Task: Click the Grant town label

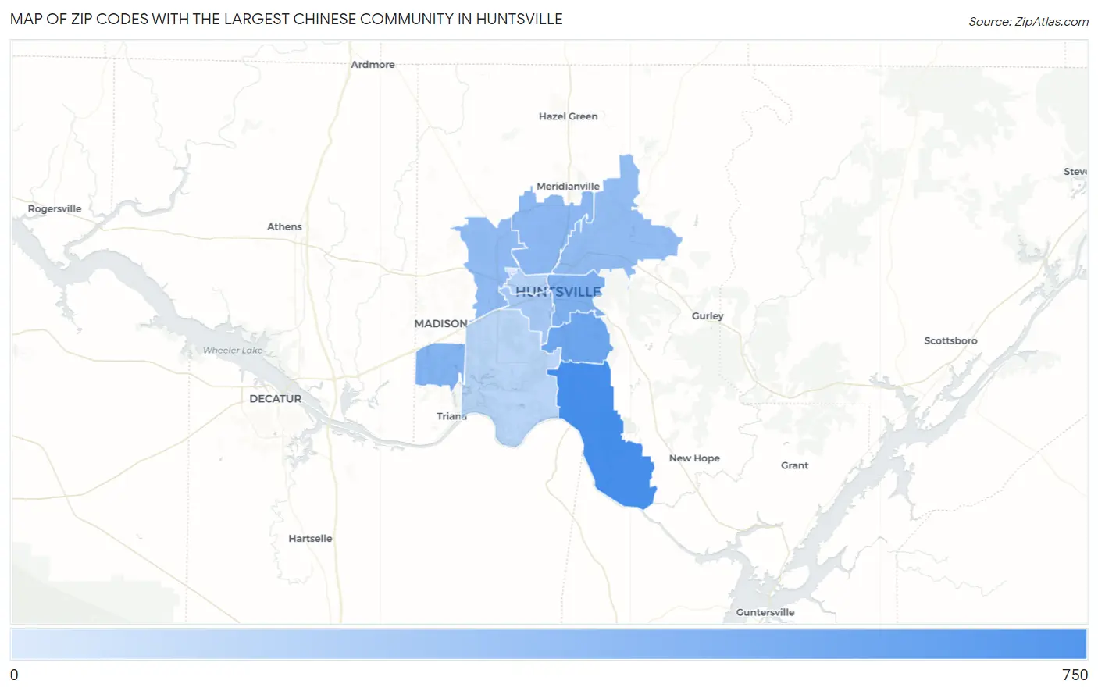Action: pos(794,465)
